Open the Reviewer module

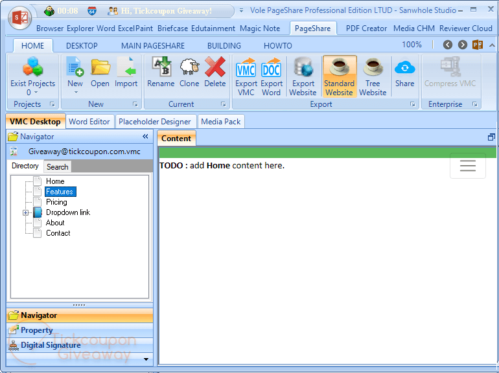[454, 28]
